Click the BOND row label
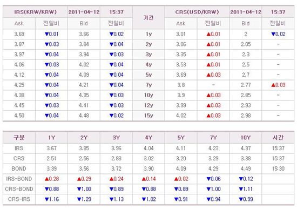 [19, 168]
